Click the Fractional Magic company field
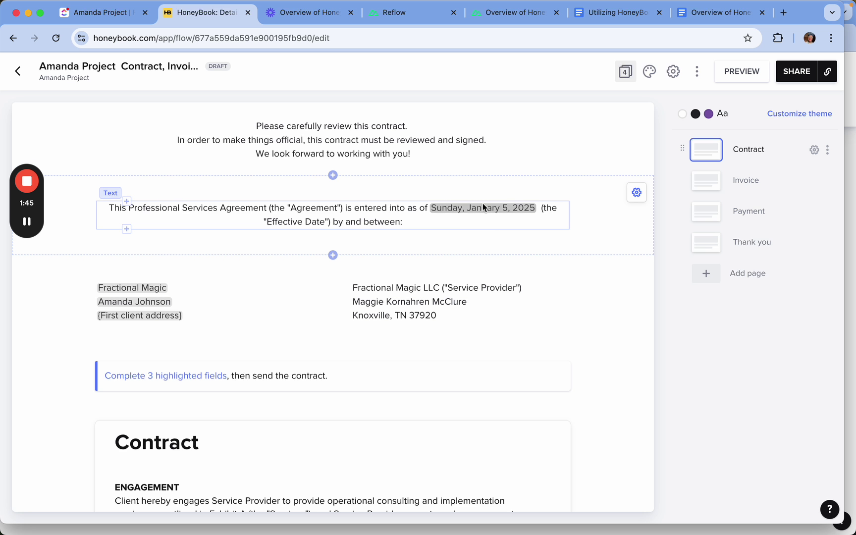 132,288
